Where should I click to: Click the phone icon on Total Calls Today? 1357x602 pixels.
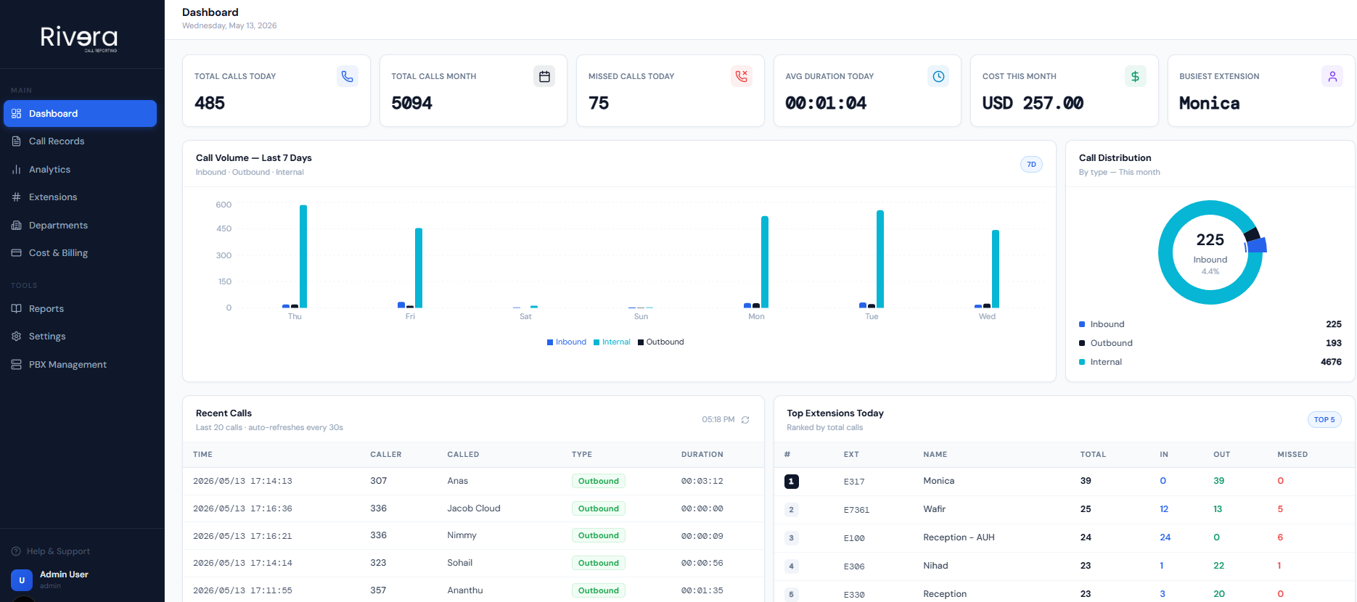click(348, 76)
